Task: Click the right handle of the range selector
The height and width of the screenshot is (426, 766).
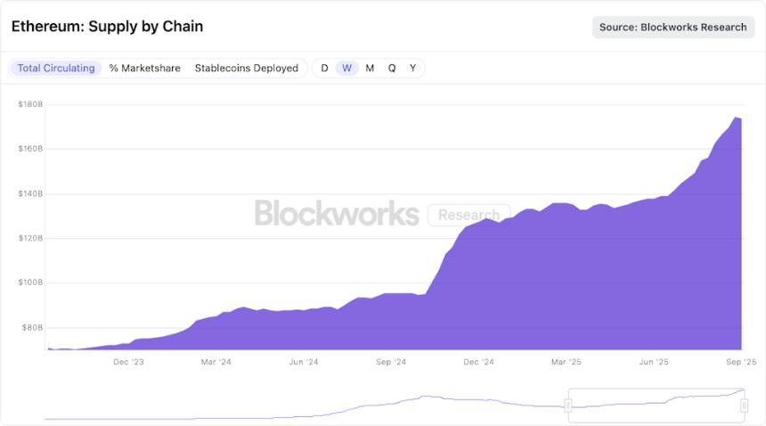Action: click(x=744, y=406)
